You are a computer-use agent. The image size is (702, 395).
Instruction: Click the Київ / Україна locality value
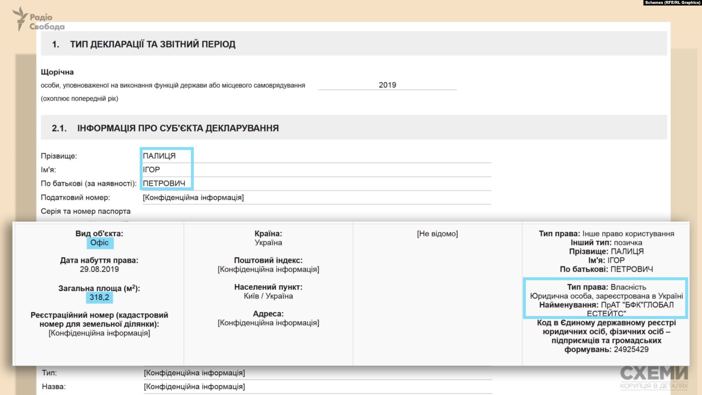[x=268, y=296]
